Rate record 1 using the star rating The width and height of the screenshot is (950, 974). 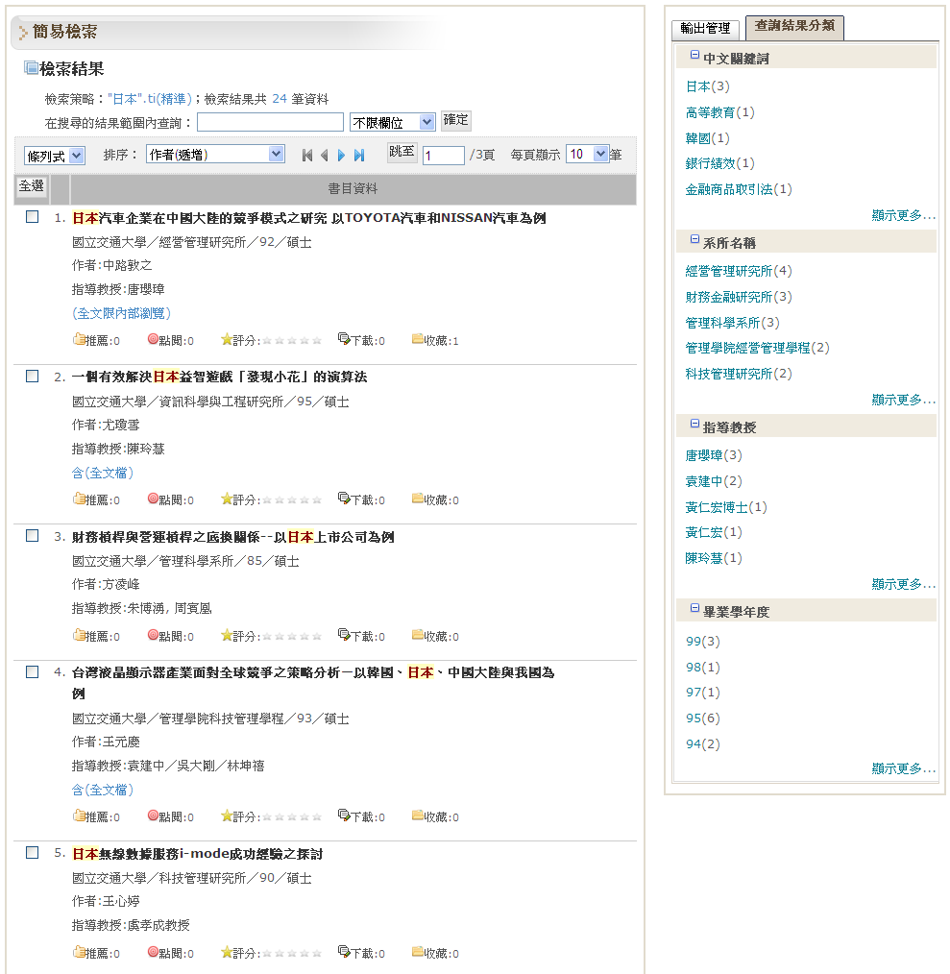[292, 340]
